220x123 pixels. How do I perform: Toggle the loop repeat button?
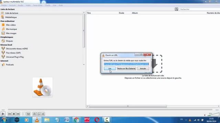39,114
